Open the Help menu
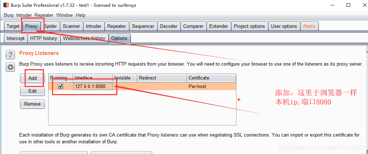Image resolution: width=368 pixels, height=154 pixels. point(81,15)
